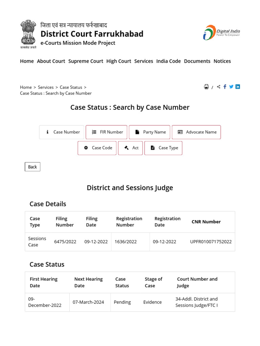Click the share icon
This screenshot has width=260, height=346.
coord(219,87)
